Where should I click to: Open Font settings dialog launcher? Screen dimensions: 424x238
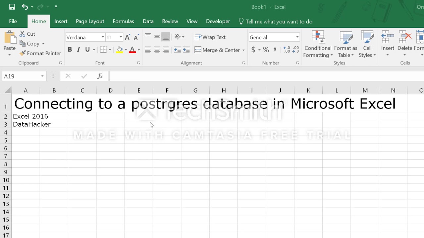tap(138, 63)
